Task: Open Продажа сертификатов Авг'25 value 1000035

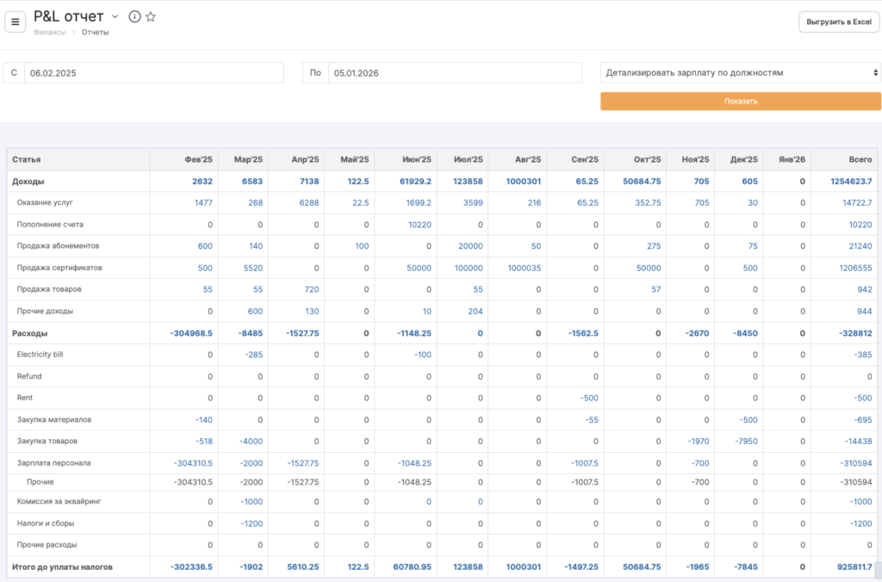Action: 524,268
